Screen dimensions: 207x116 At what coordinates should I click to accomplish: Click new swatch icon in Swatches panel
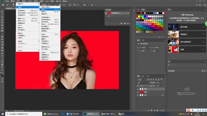pos(159,37)
